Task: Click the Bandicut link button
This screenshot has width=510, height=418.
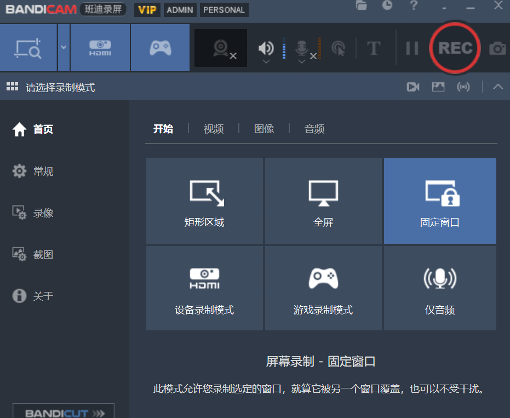Action: pyautogui.click(x=64, y=412)
